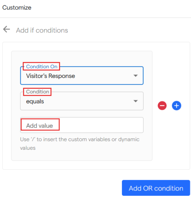Select the Customize panel heading
This screenshot has height=198, width=191.
pyautogui.click(x=17, y=8)
